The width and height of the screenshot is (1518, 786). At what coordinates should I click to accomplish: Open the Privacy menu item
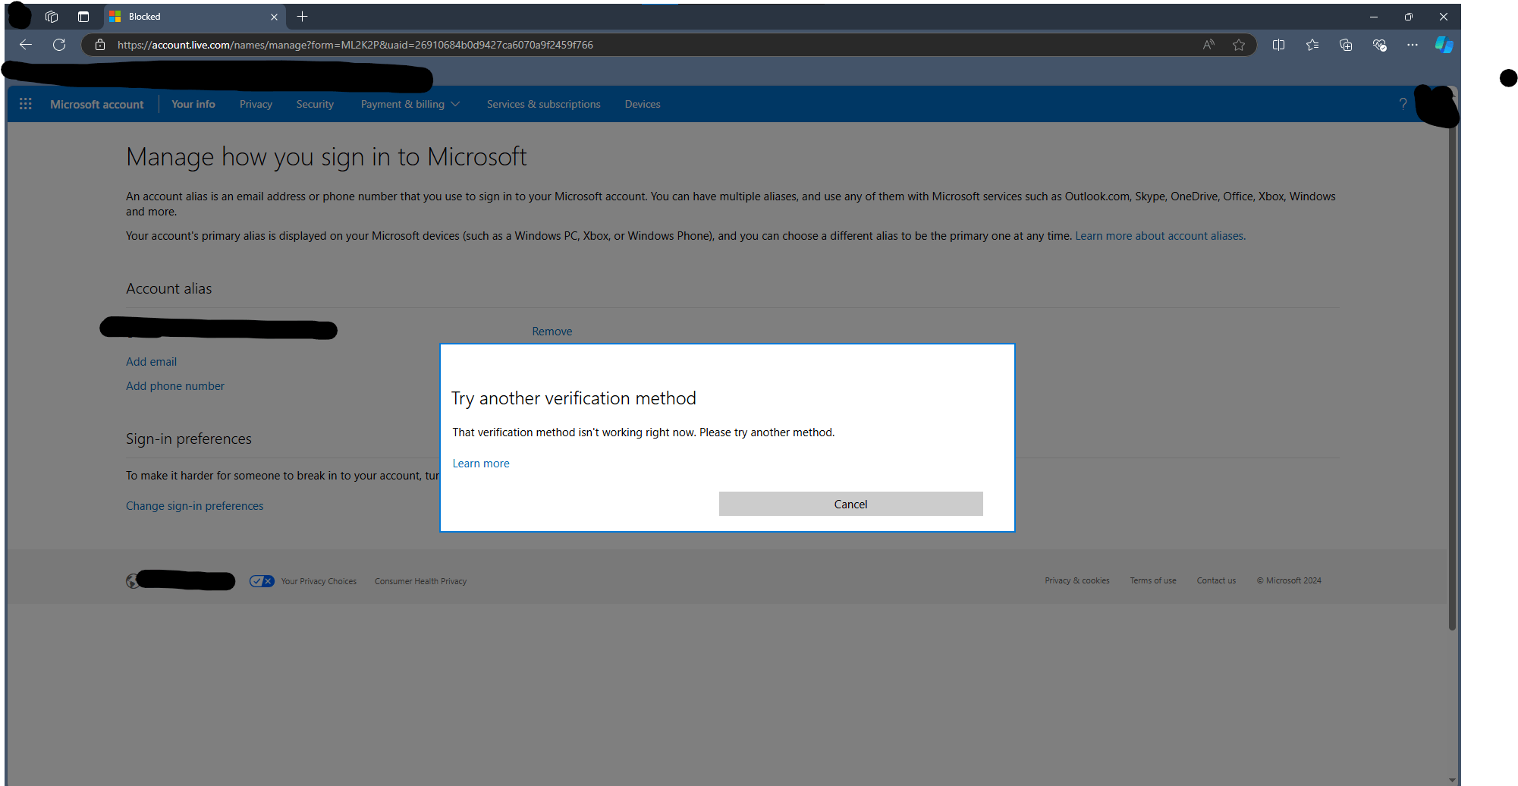point(256,104)
